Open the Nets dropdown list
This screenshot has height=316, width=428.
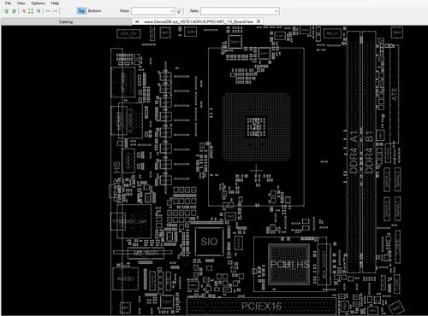(276, 11)
